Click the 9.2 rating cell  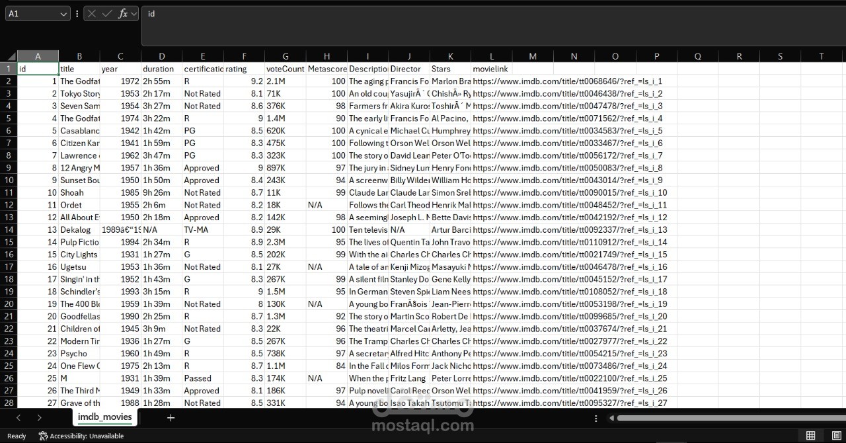pyautogui.click(x=244, y=81)
